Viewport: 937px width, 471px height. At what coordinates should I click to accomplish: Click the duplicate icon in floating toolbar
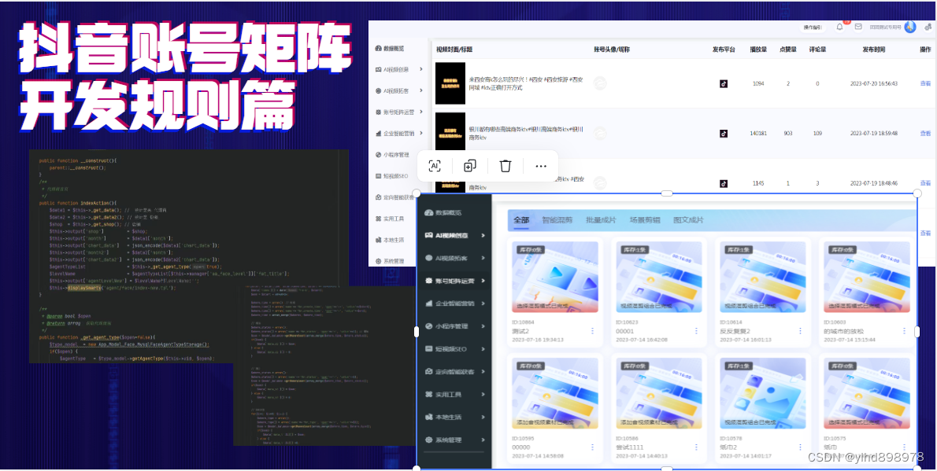tap(470, 166)
